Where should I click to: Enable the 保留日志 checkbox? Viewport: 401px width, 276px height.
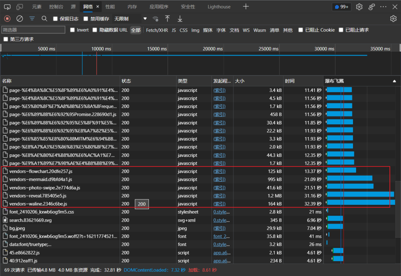(x=55, y=19)
